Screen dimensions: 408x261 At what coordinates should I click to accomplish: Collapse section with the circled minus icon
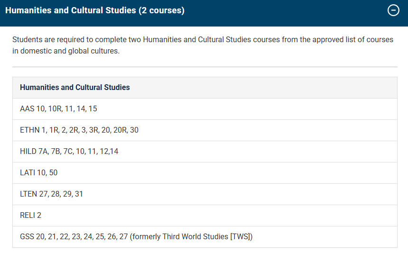pos(393,10)
